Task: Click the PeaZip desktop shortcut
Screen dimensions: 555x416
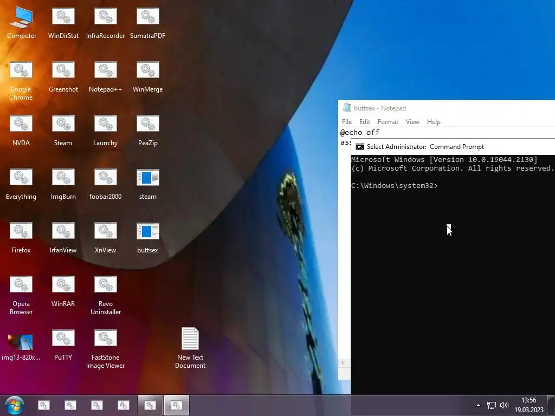Action: [147, 131]
